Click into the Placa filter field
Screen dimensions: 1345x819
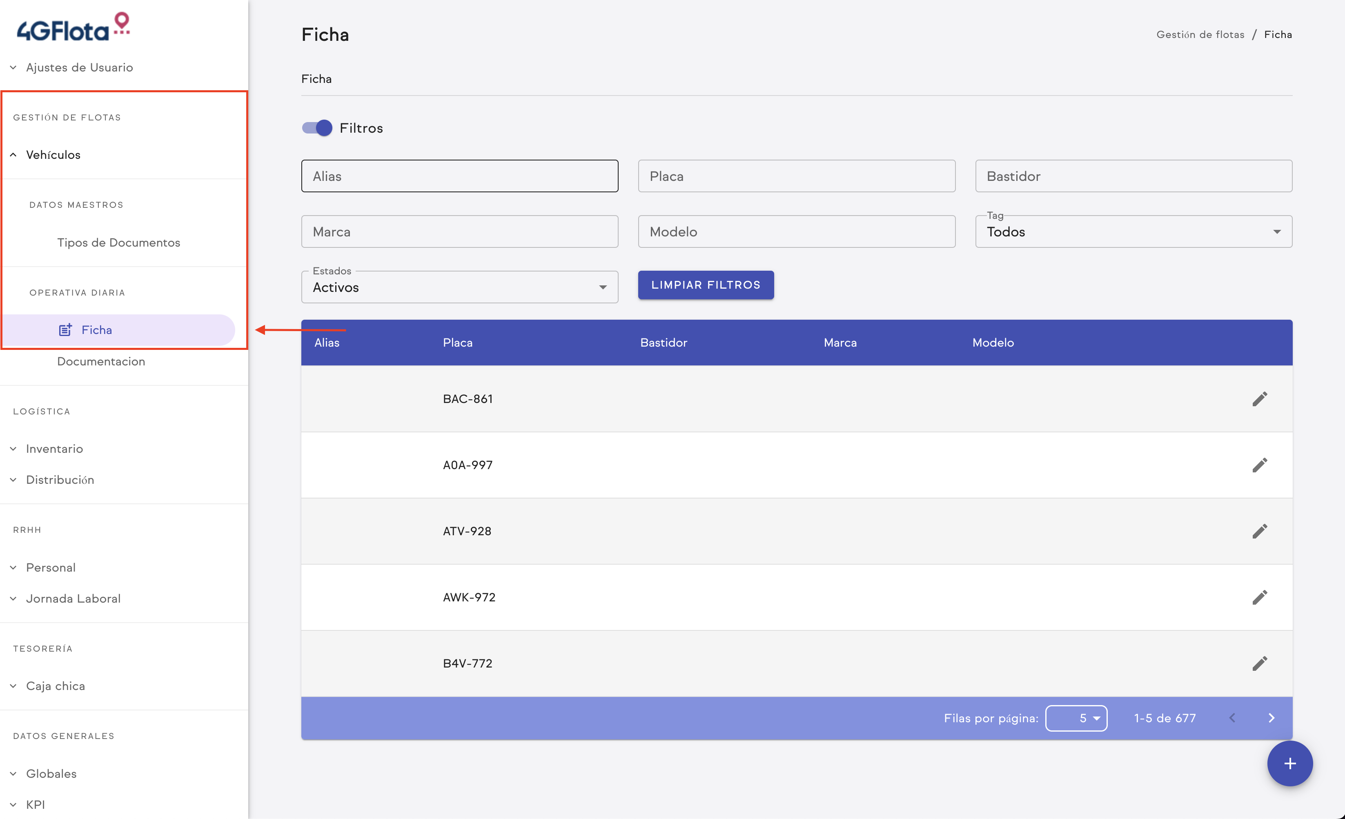pyautogui.click(x=796, y=176)
